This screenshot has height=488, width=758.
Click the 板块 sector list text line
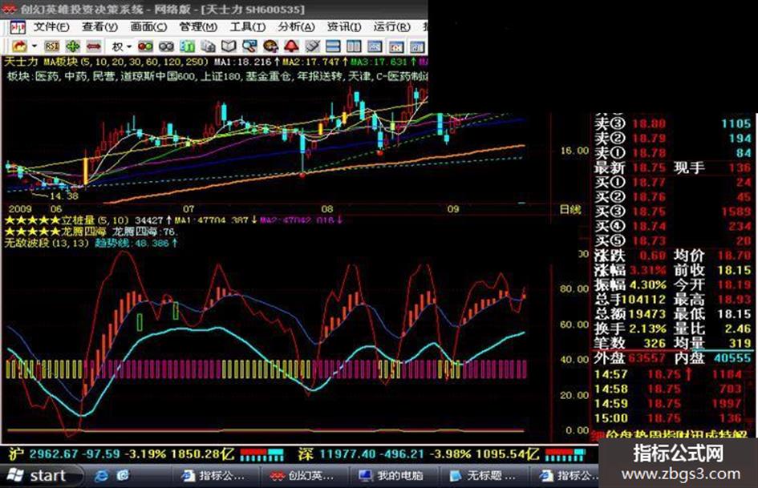pyautogui.click(x=217, y=76)
